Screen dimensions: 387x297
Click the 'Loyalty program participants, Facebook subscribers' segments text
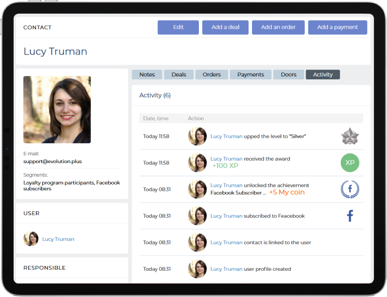tap(72, 186)
